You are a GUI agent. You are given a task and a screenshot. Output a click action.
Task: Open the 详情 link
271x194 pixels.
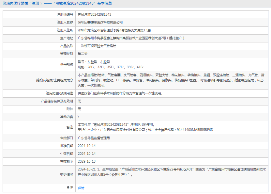(x=81, y=188)
